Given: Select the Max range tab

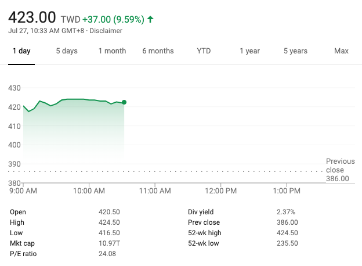Looking at the screenshot, I should (341, 51).
